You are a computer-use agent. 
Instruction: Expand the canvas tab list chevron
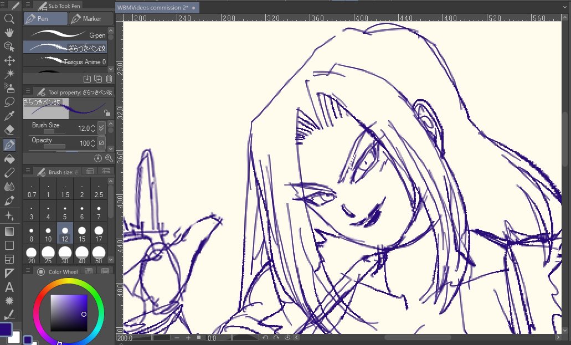click(564, 7)
